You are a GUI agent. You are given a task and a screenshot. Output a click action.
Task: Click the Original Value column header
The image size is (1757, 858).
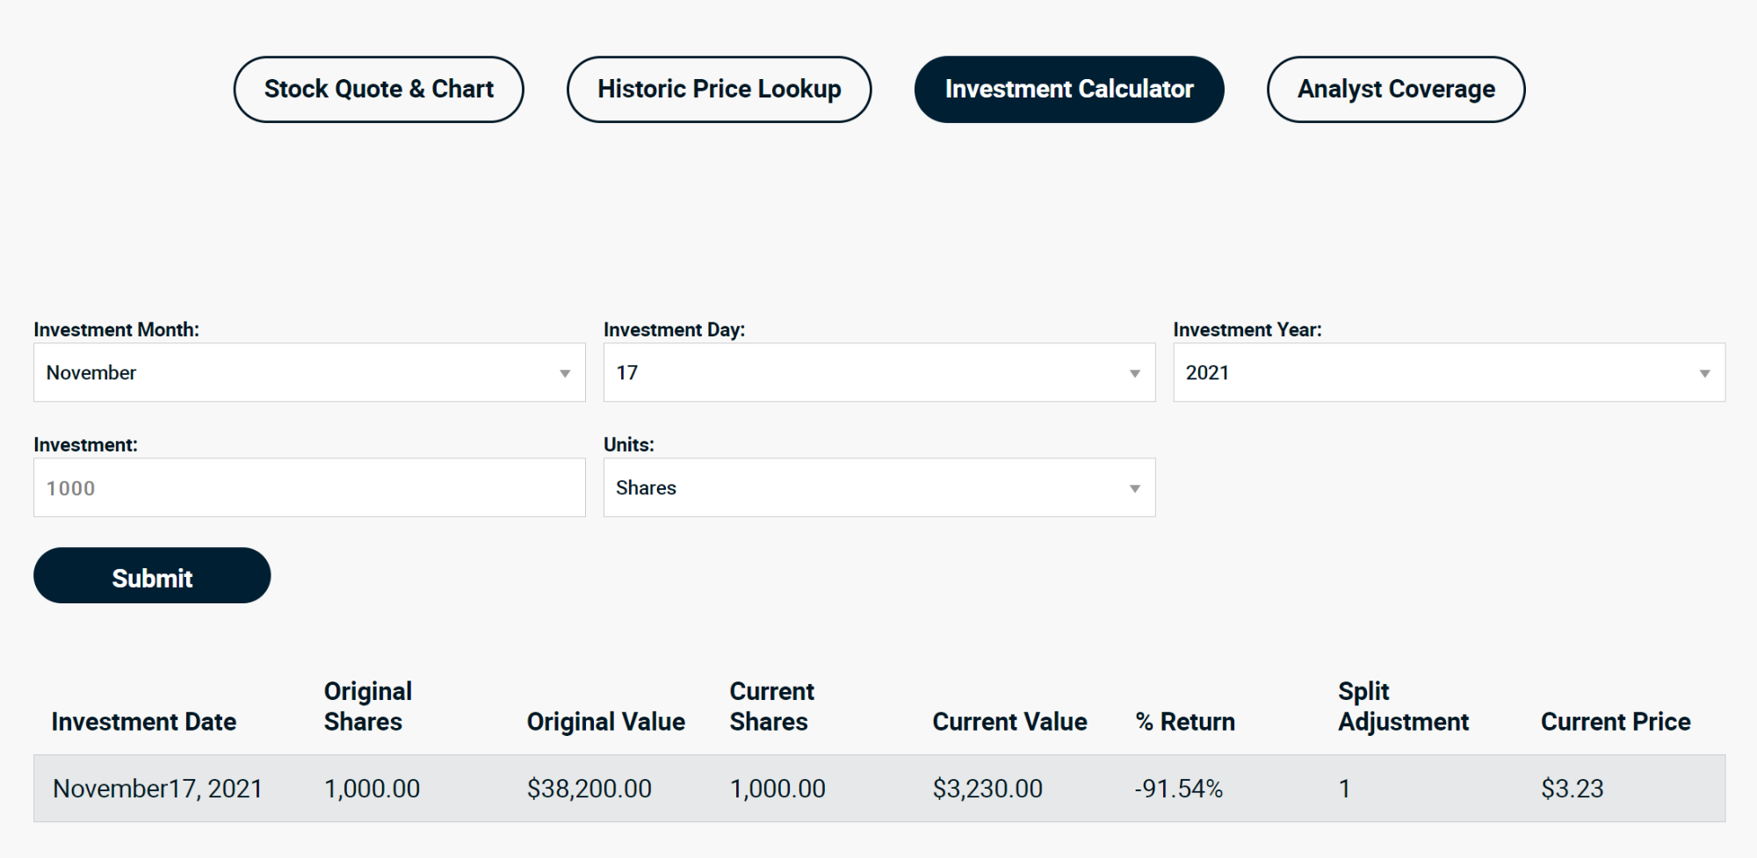[605, 721]
